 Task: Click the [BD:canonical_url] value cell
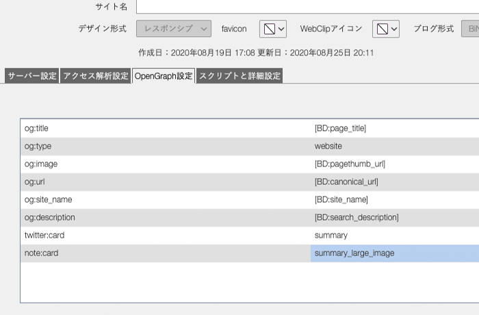395,182
